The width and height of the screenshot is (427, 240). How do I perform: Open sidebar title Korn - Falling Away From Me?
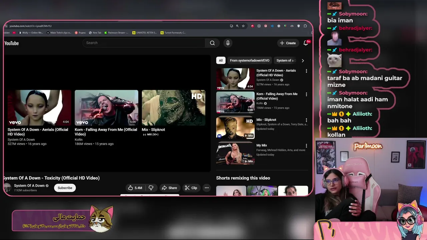click(277, 96)
